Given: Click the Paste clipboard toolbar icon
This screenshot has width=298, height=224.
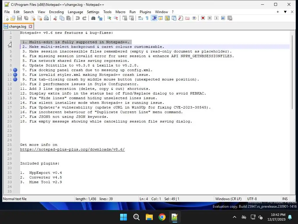Looking at the screenshot, I should (69, 18).
